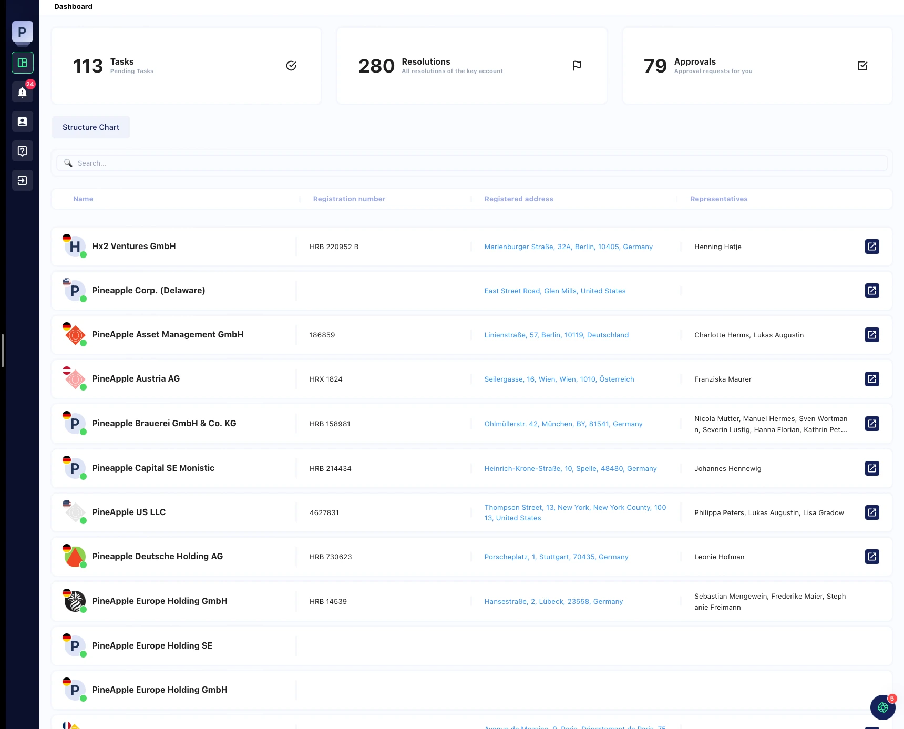Open edit icon for Pineapple Deutsche Holding AG
The width and height of the screenshot is (904, 729).
pos(872,557)
